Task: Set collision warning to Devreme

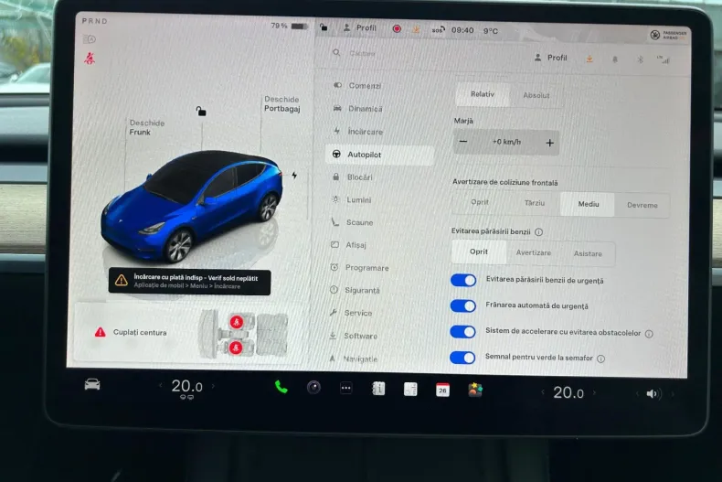Action: click(x=642, y=205)
